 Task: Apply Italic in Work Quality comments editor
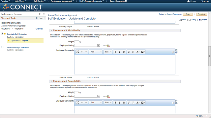coord(119,52)
